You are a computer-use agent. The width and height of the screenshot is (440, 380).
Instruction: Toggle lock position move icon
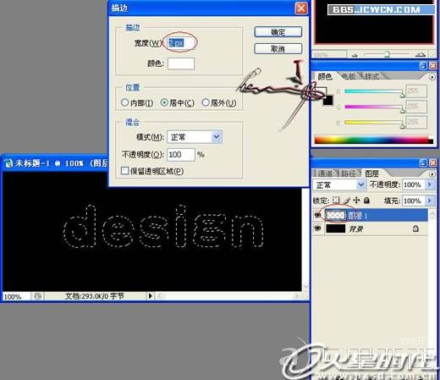[x=356, y=201]
